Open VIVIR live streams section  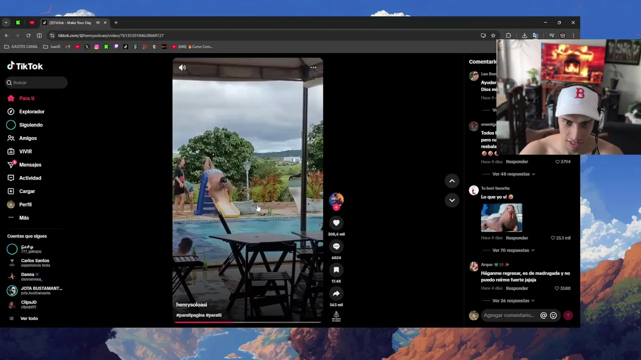click(20, 151)
